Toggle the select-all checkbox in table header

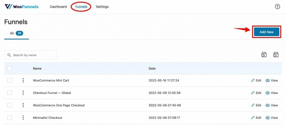tap(9, 68)
